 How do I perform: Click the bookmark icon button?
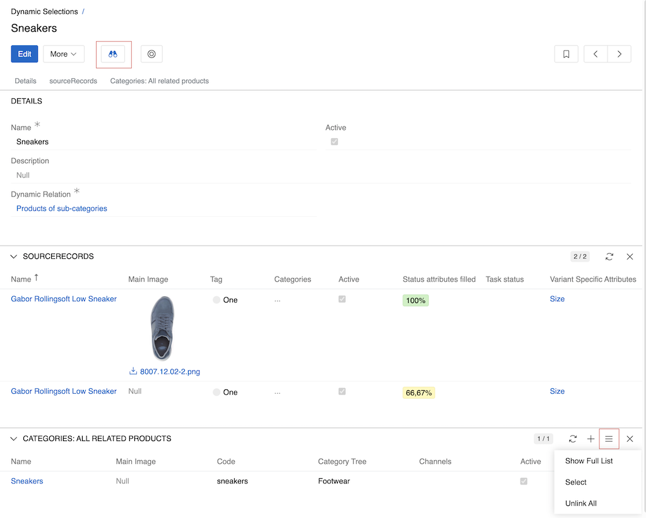pyautogui.click(x=566, y=54)
